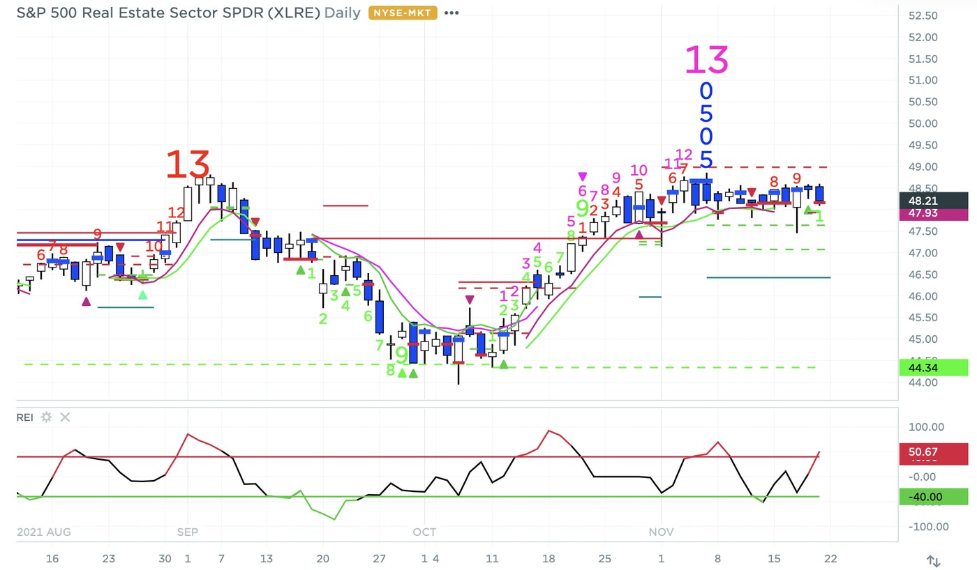Click the up-down arrows scale icon
Screen dimensions: 977x570
click(933, 561)
